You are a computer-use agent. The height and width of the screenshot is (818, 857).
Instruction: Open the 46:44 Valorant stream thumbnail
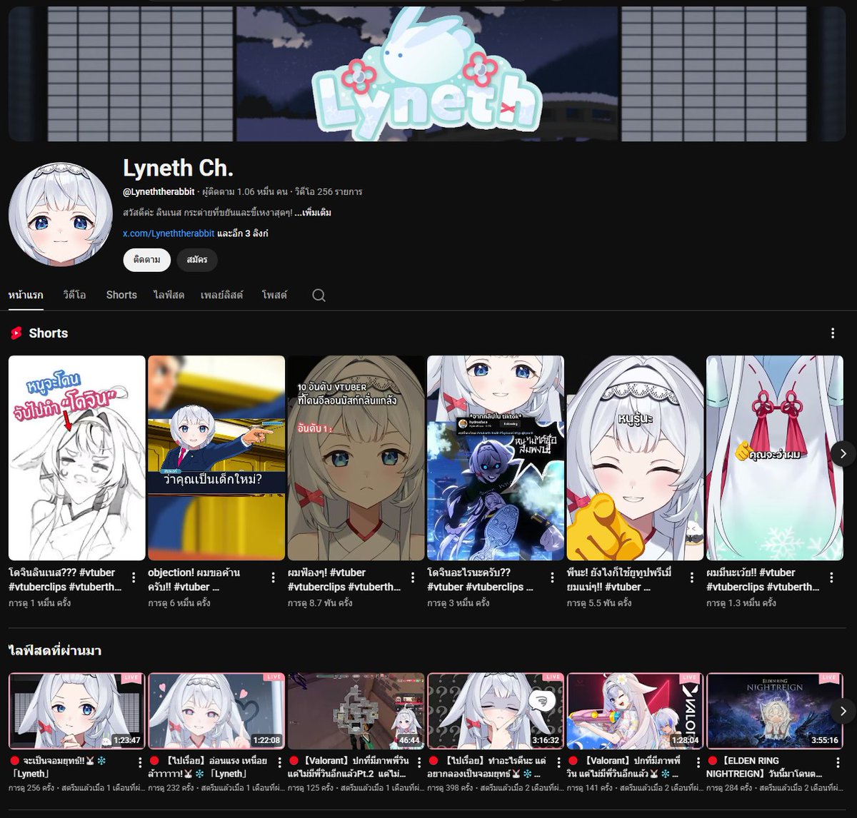click(x=356, y=711)
